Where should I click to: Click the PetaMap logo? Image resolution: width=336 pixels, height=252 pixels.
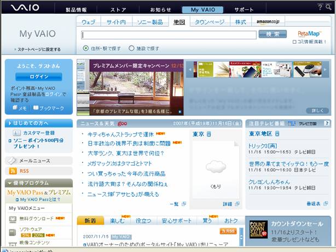pyautogui.click(x=309, y=34)
